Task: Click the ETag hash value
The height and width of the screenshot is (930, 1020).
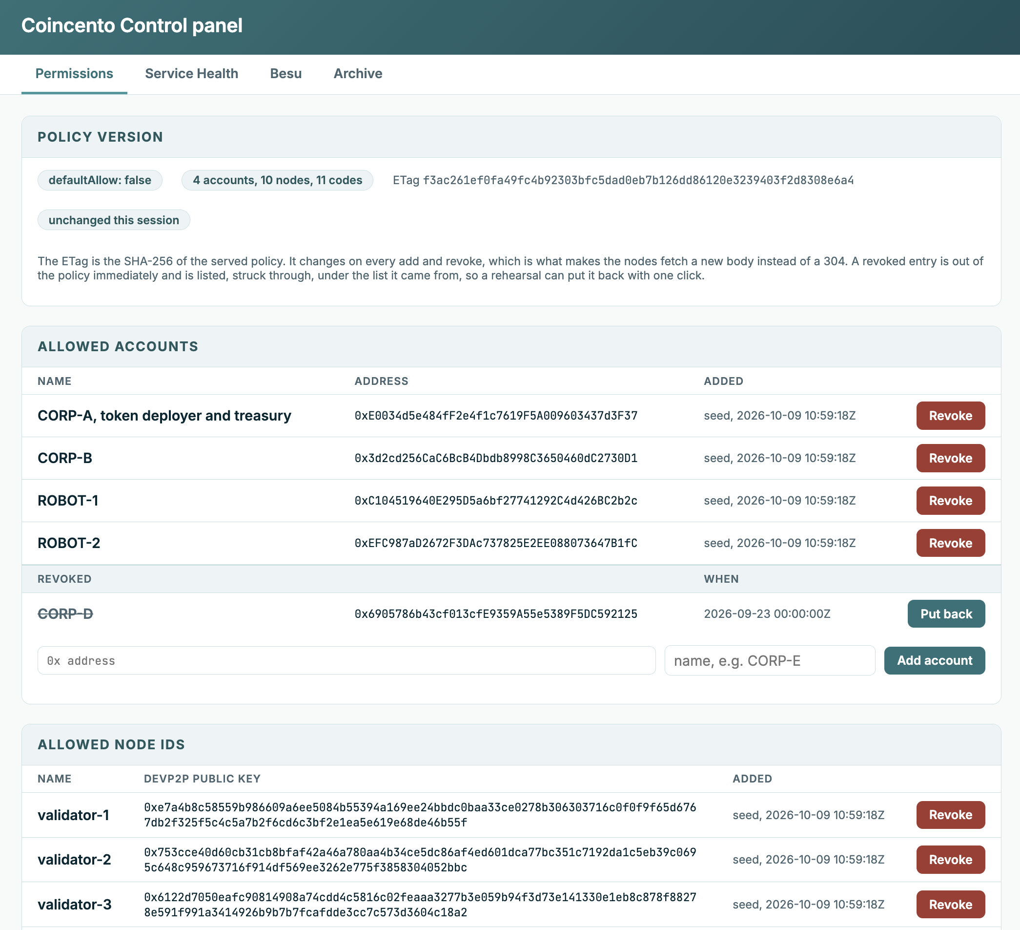Action: point(638,180)
